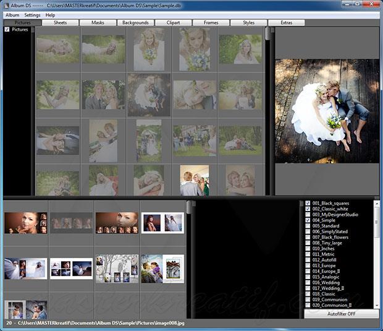Check the 016_Wedding template option
The image size is (383, 331).
pos(308,282)
